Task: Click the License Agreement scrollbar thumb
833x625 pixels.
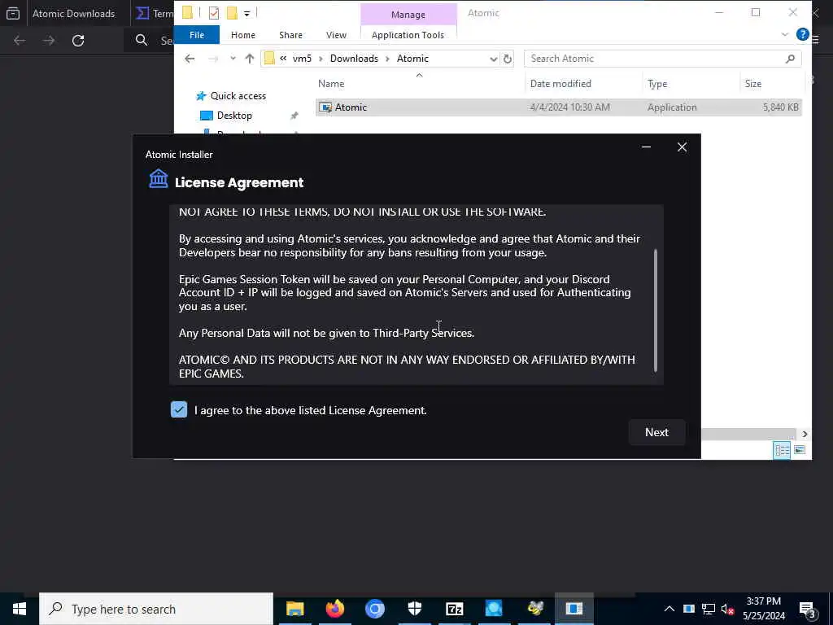Action: coord(656,310)
